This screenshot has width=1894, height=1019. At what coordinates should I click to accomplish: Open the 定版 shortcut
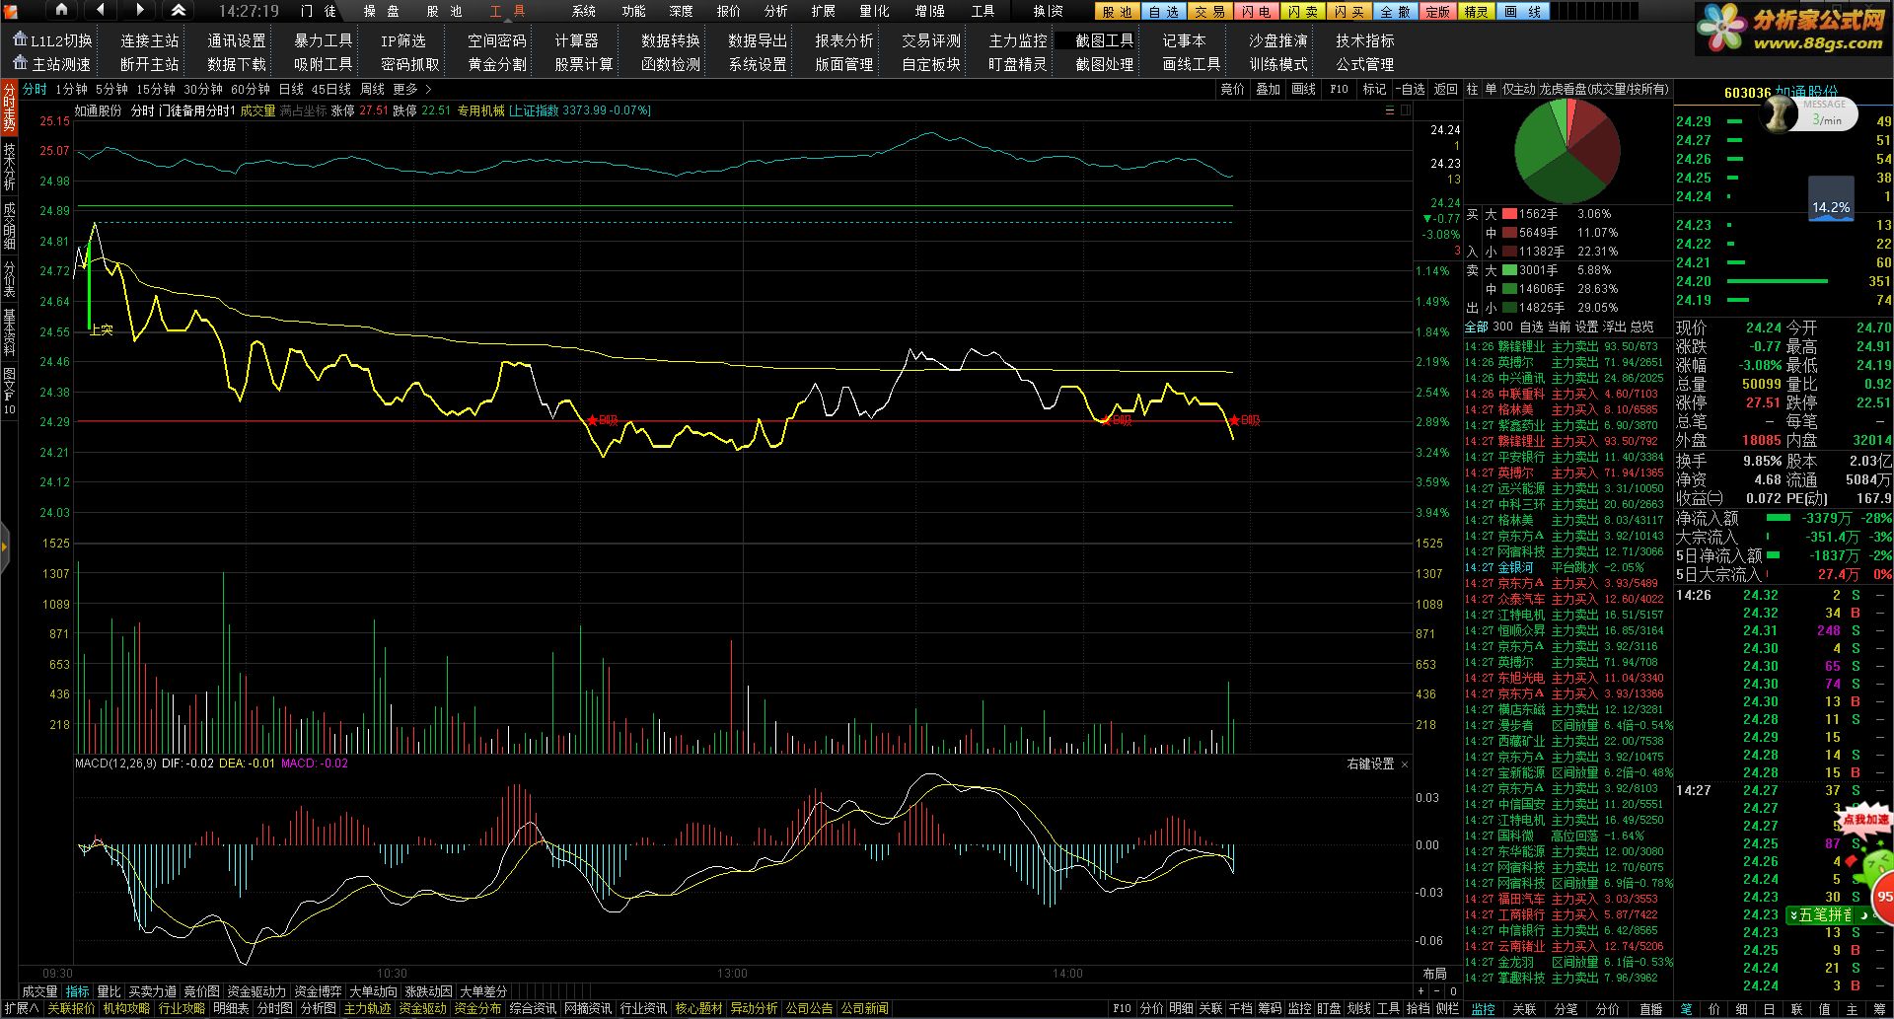point(1438,12)
